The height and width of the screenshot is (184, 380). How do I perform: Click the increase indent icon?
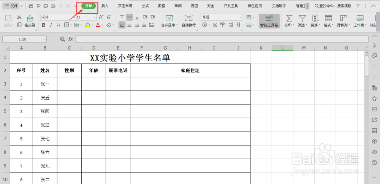point(152,17)
